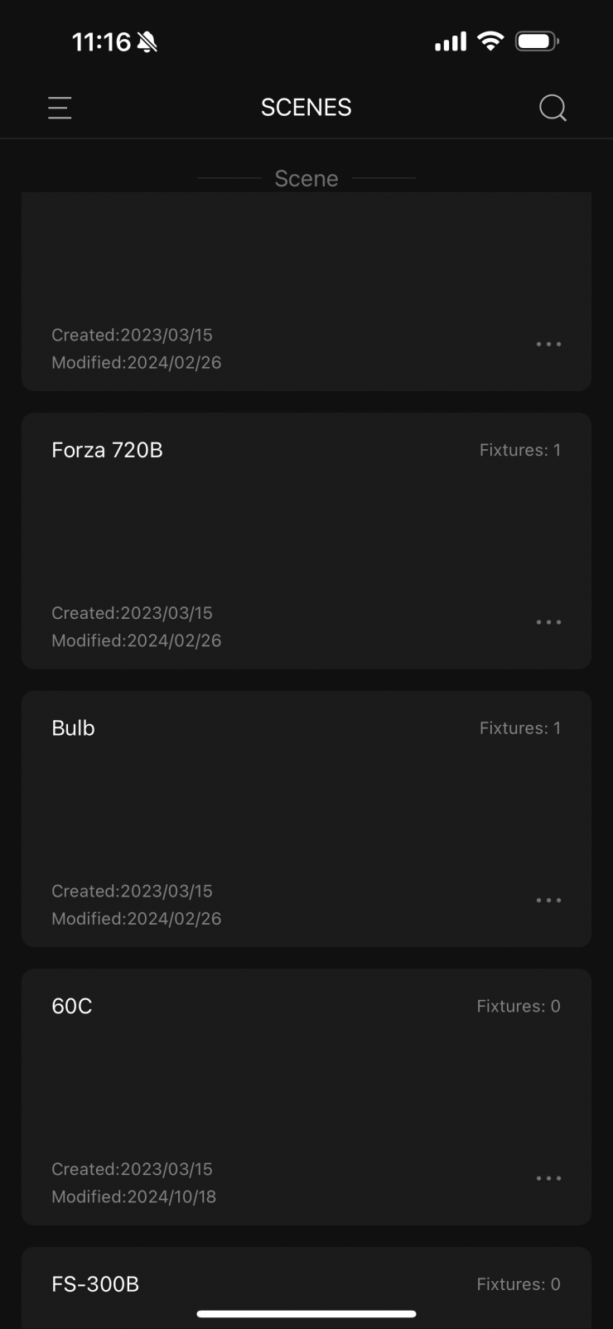
Task: Tap Fixtures: 1 on Forza 720B card
Action: [x=519, y=450]
